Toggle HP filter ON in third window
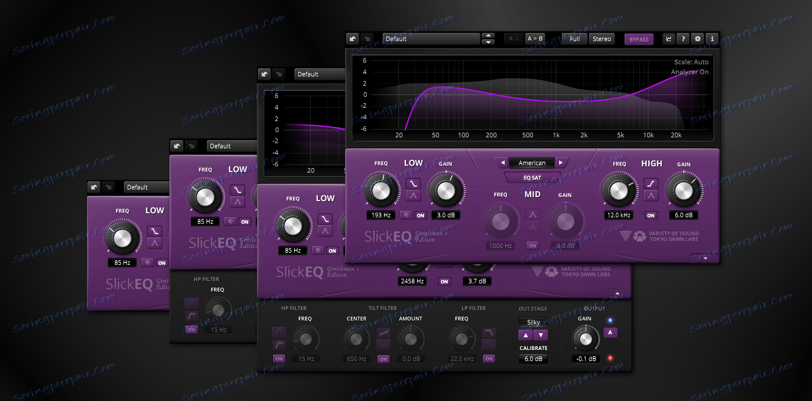Image resolution: width=812 pixels, height=401 pixels. tap(191, 329)
